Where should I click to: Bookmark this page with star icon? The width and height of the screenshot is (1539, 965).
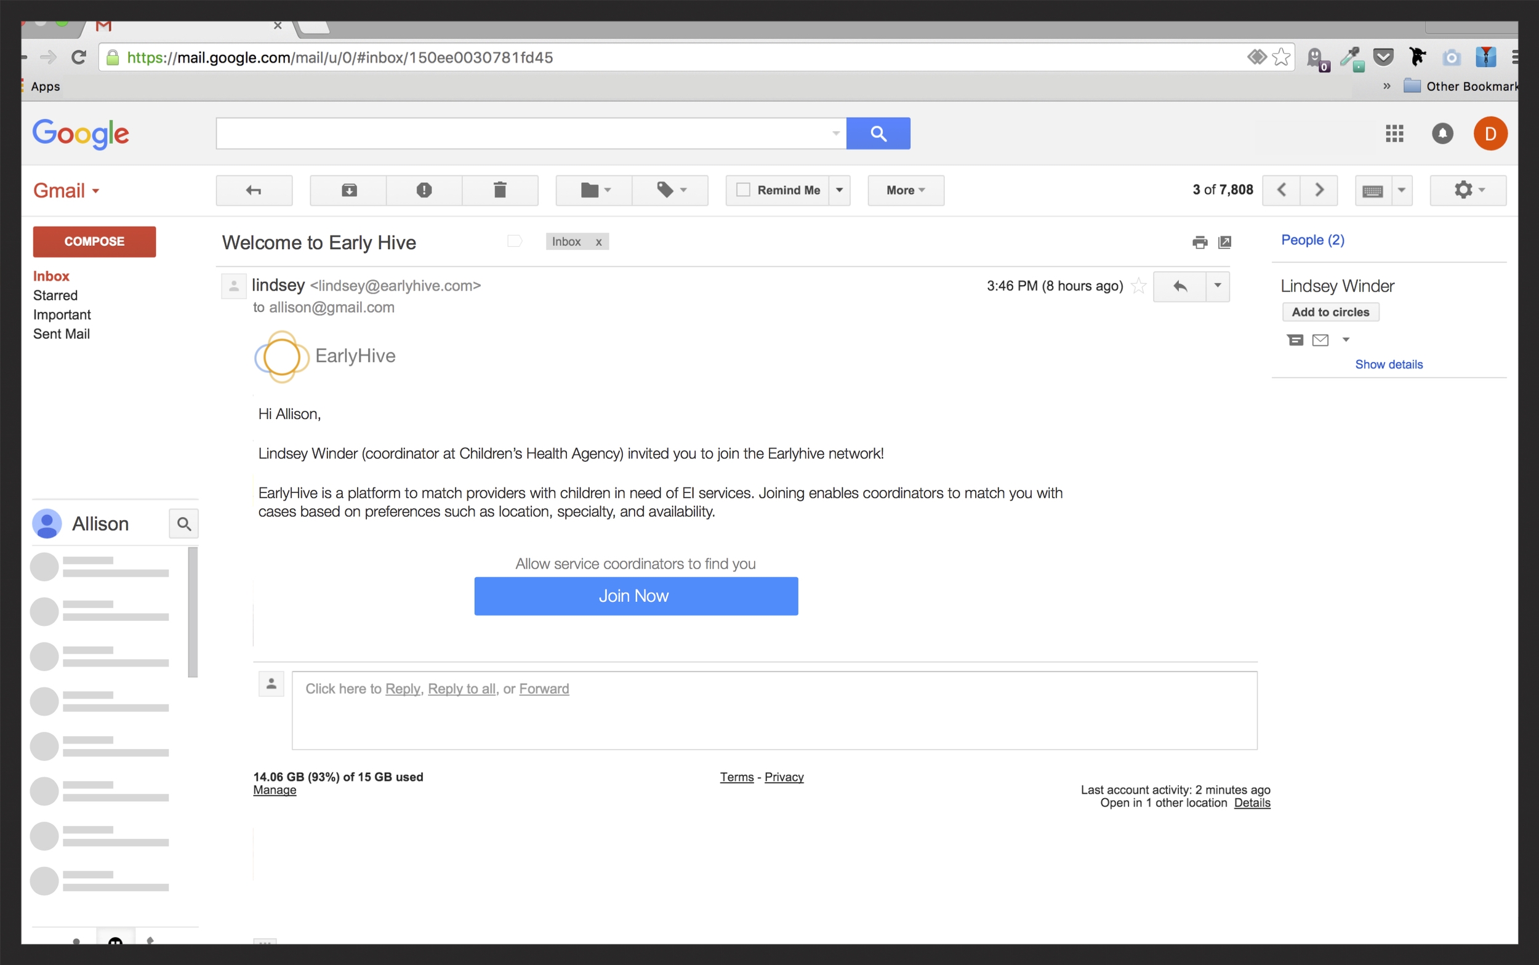tap(1281, 57)
